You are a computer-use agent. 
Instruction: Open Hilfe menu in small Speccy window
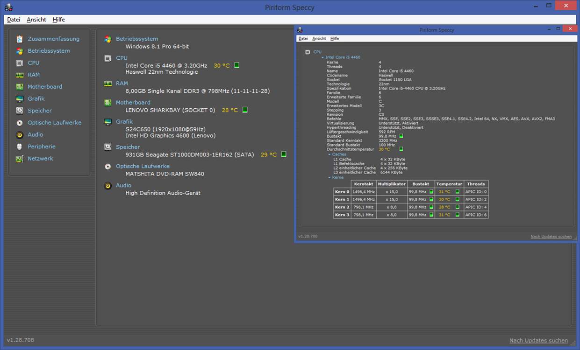pos(335,39)
